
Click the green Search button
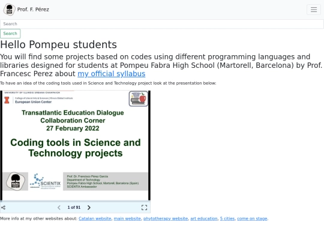click(10, 34)
